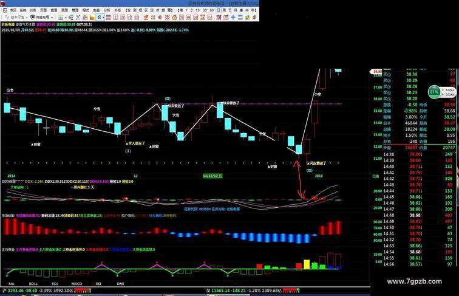Click the 一周内翻红:3 天 label
Screen dimensions: 459x296
coord(82,187)
